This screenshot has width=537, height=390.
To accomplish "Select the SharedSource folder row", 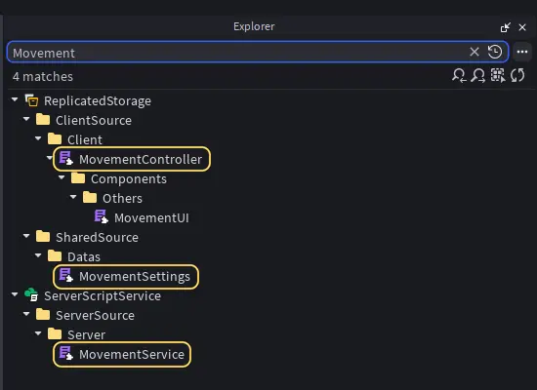I will (97, 238).
